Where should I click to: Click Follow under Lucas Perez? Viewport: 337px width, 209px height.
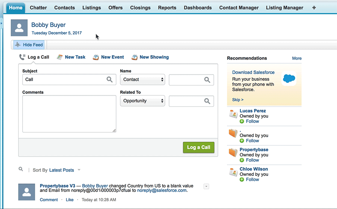click(x=252, y=121)
